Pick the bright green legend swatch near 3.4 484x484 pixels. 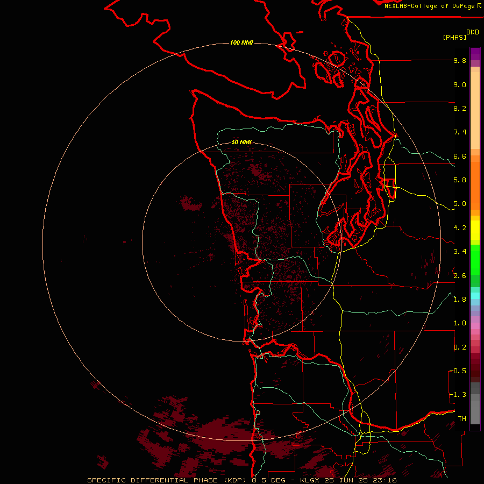[475, 260]
